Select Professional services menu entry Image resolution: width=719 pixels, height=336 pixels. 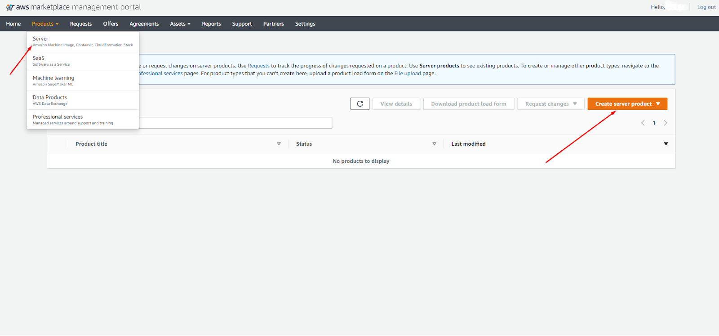[x=83, y=119]
